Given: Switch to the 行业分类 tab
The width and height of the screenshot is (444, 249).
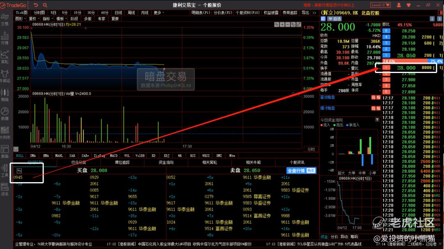Looking at the screenshot, I should [x=79, y=162].
